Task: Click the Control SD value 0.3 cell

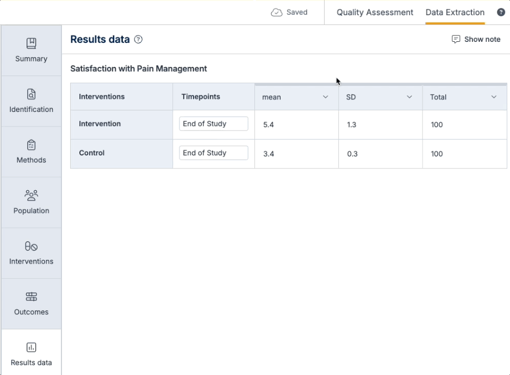Action: pyautogui.click(x=380, y=154)
